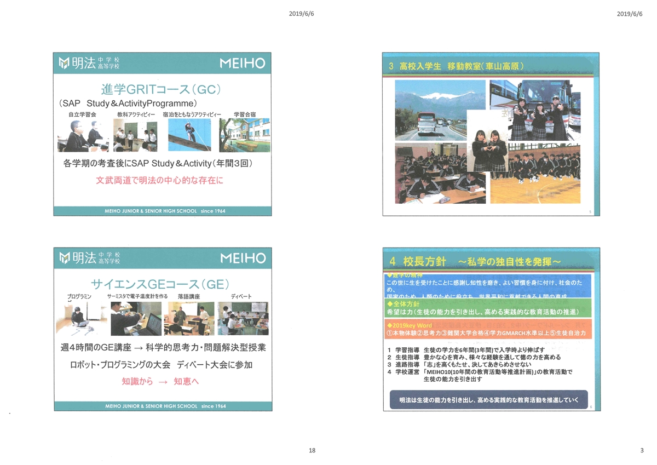Click the orange ◆2019key Word box
This screenshot has width=657, height=465.
pyautogui.click(x=487, y=329)
